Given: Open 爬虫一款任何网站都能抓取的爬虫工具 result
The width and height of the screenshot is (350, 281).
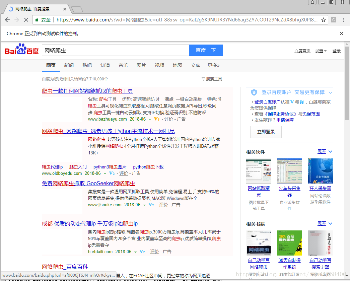Looking at the screenshot, I should 87,91.
